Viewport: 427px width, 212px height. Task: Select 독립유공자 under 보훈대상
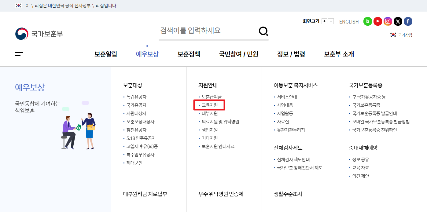tap(136, 97)
